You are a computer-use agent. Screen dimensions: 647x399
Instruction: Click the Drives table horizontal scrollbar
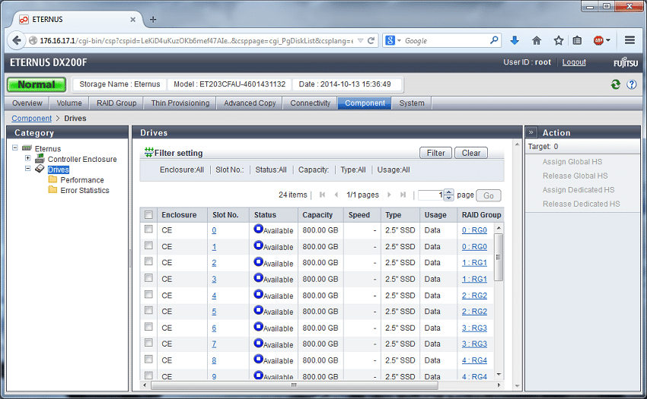(x=295, y=385)
